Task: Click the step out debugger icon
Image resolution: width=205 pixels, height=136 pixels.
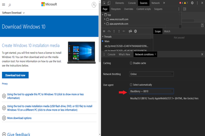Action: point(119,31)
